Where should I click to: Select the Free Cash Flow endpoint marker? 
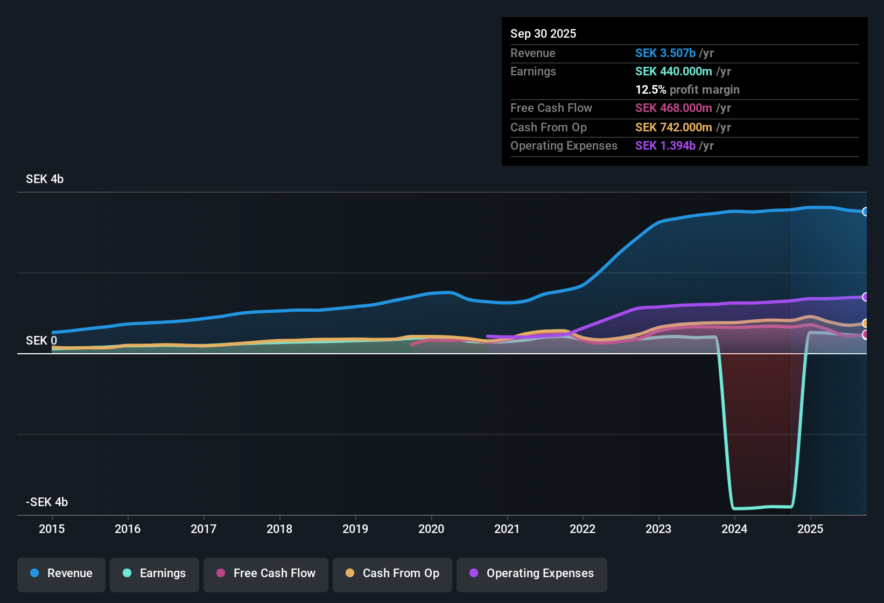click(866, 335)
